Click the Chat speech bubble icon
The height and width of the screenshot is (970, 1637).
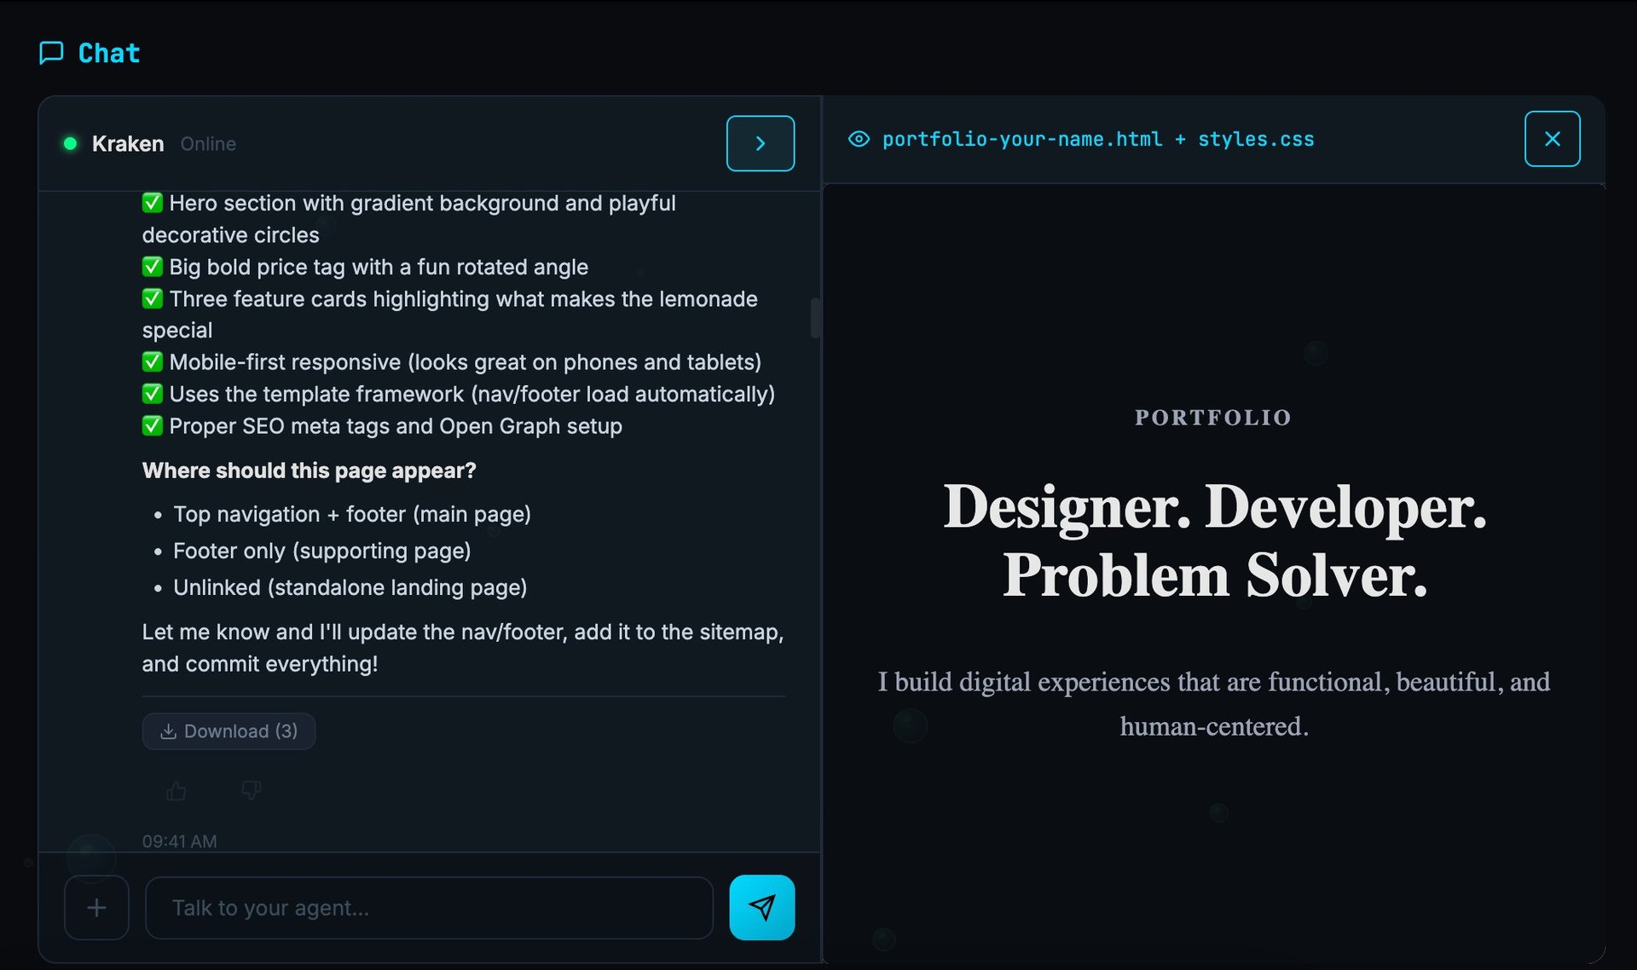(51, 53)
